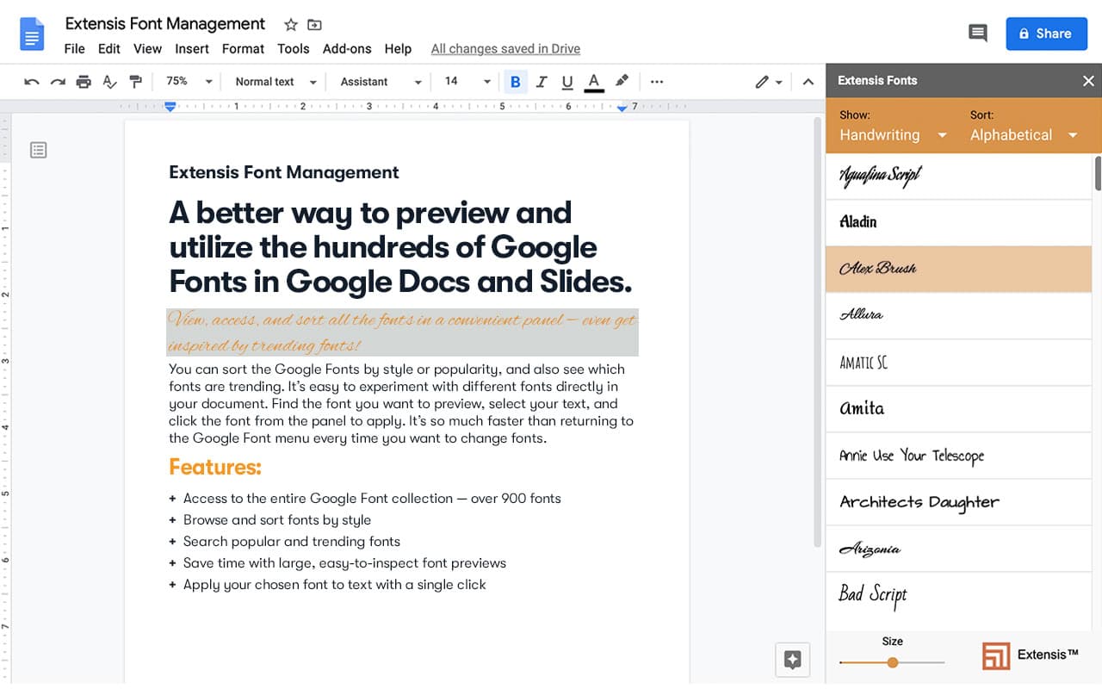1102x689 pixels.
Task: Open comment history icon
Action: [x=977, y=34]
